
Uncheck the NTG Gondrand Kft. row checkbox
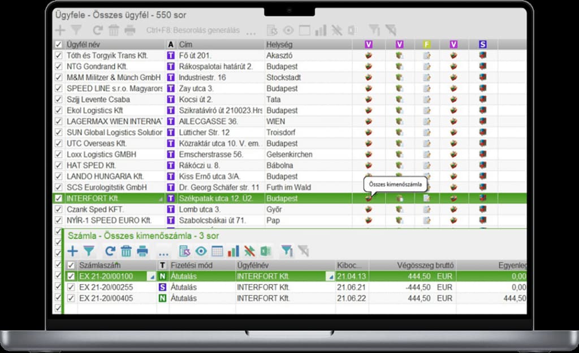tap(58, 67)
